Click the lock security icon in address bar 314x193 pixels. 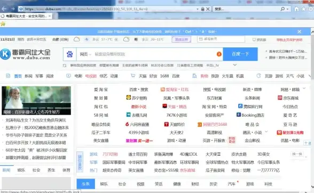point(203,9)
